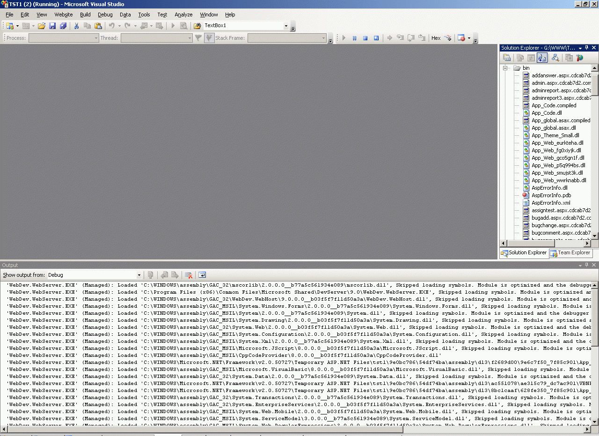Open the TextBox1 find combo dropdown
The width and height of the screenshot is (599, 436).
tap(286, 26)
